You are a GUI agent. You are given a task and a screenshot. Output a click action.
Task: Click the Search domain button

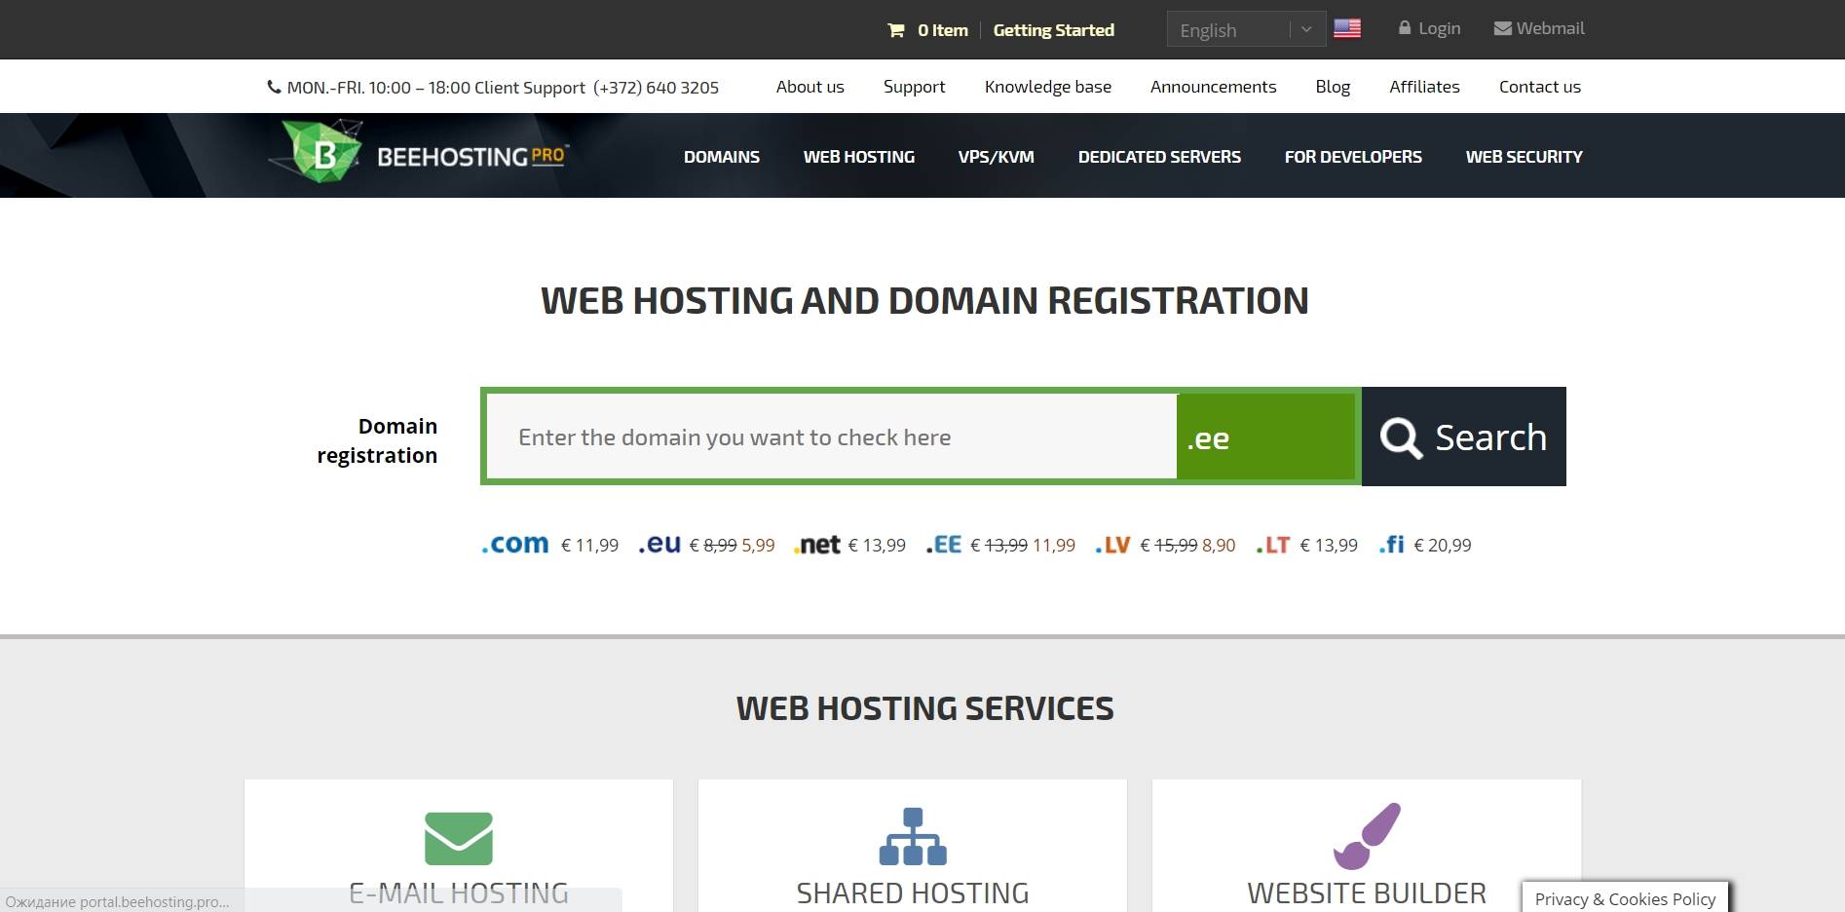1464,437
